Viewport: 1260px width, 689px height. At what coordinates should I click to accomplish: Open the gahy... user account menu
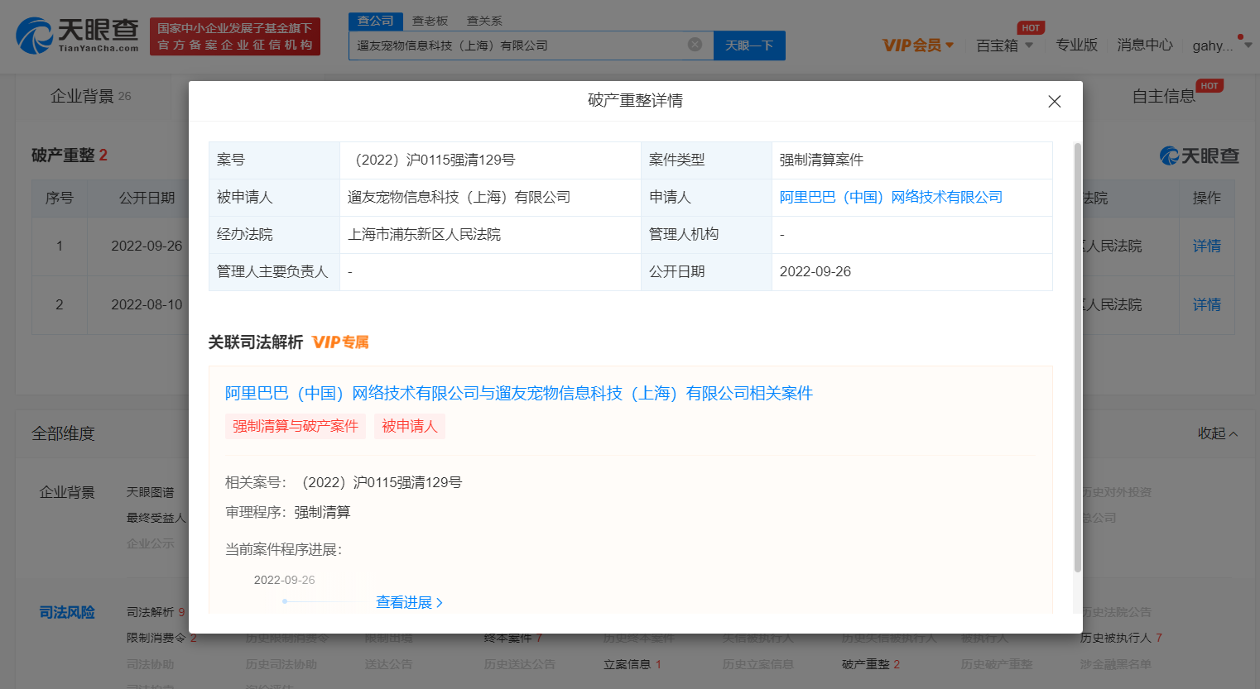point(1221,45)
